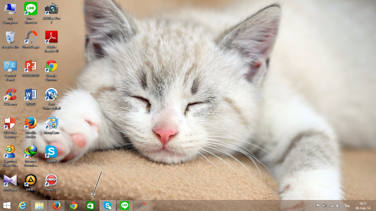
Task: Select the KMPlayer desktop icon
Action: pyautogui.click(x=10, y=183)
